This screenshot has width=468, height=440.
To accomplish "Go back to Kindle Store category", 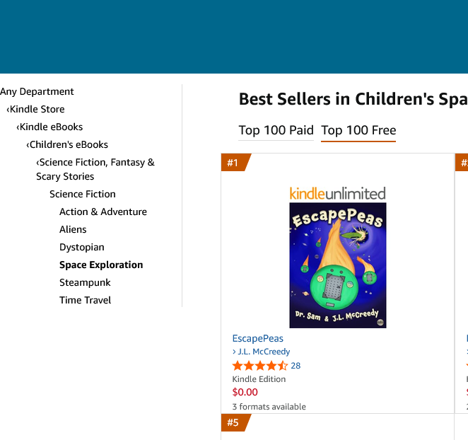I will [x=35, y=109].
